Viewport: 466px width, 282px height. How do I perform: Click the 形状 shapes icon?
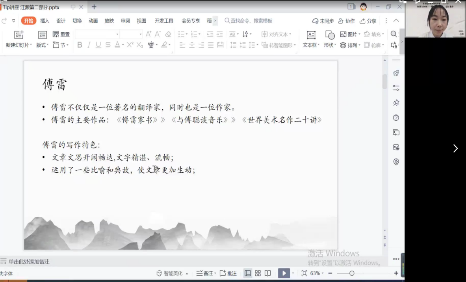pyautogui.click(x=330, y=35)
